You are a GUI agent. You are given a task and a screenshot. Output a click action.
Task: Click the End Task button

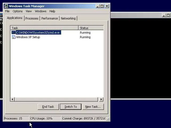point(48,107)
